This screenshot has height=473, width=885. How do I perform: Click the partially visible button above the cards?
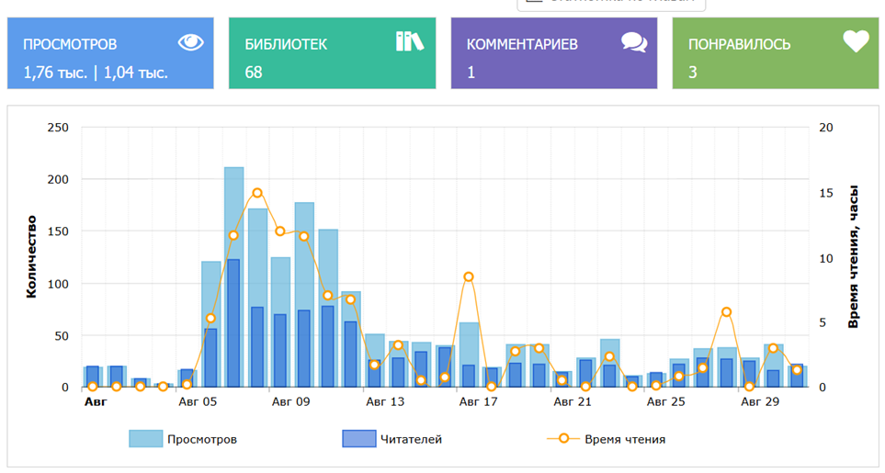(x=611, y=3)
